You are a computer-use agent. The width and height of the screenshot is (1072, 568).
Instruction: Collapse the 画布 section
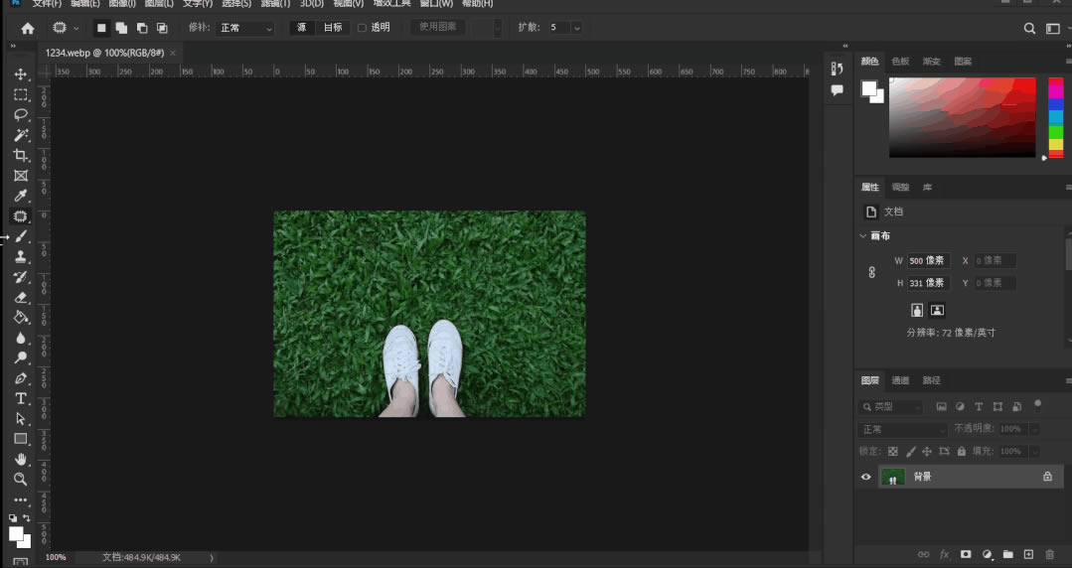click(x=862, y=235)
